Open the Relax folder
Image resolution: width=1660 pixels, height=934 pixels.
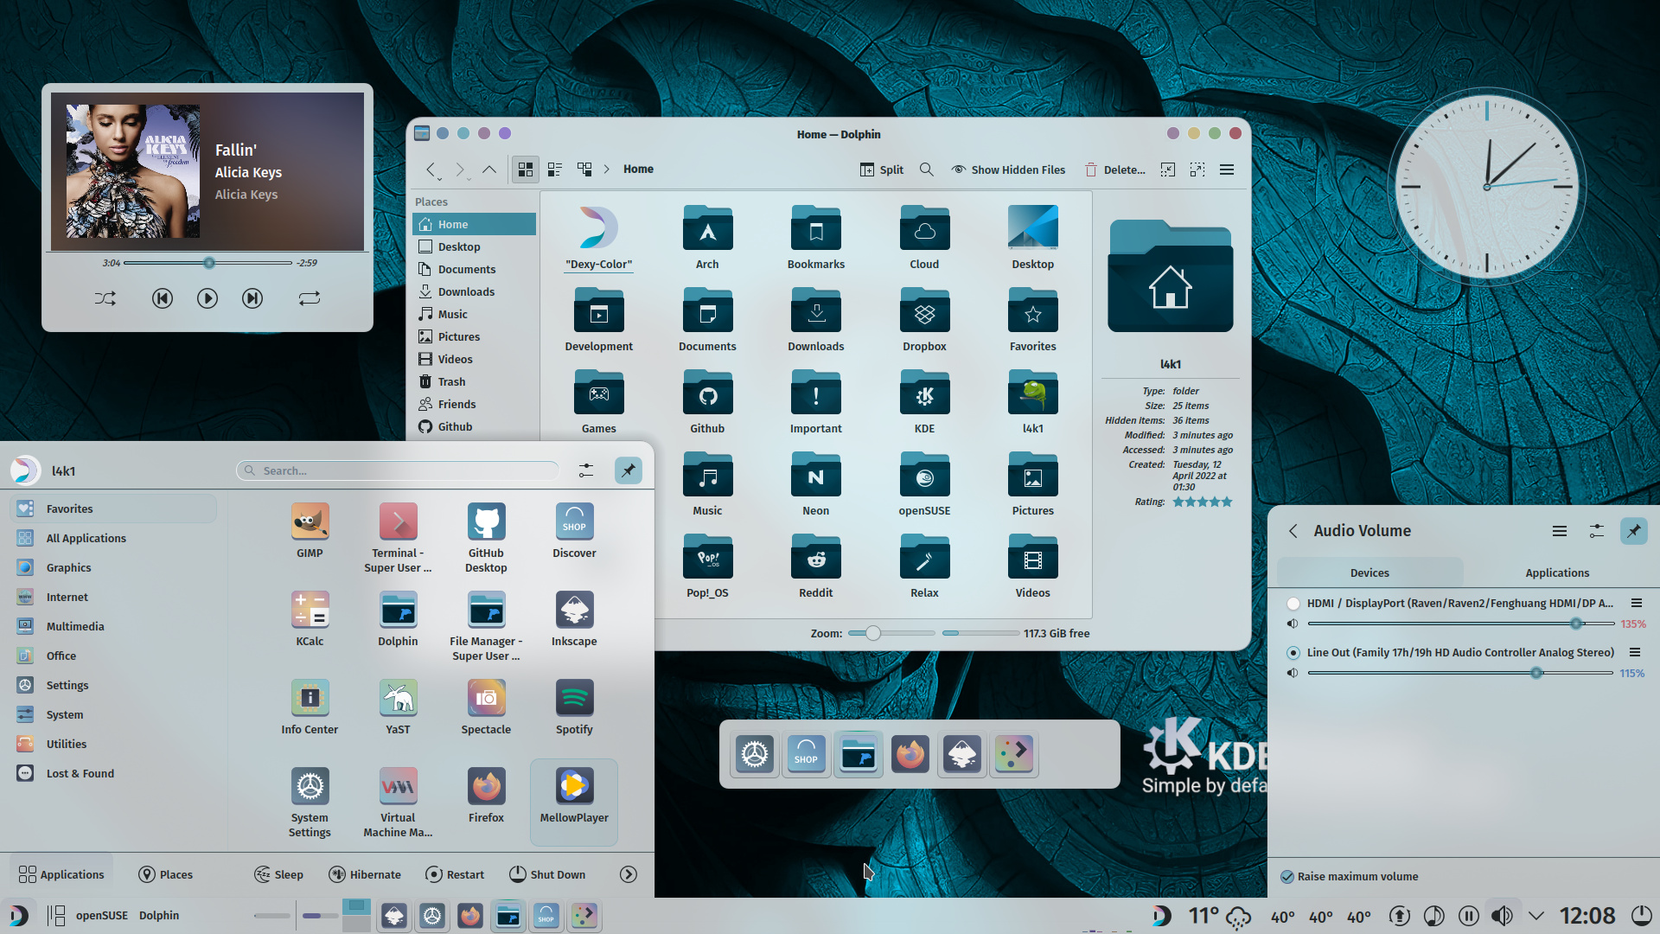coord(924,566)
